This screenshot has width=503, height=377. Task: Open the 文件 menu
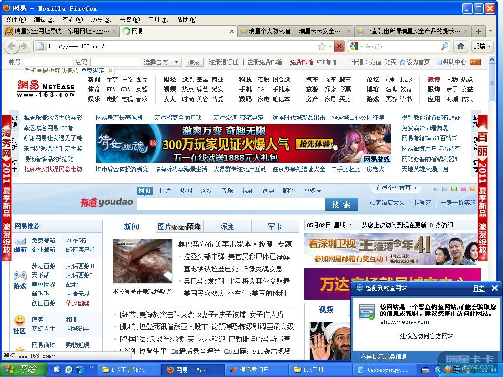click(15, 20)
